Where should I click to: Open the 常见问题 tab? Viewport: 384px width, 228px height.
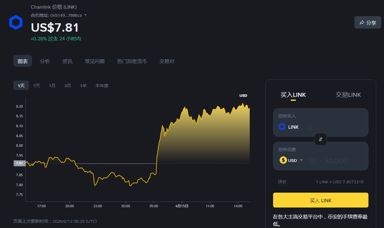pyautogui.click(x=95, y=61)
